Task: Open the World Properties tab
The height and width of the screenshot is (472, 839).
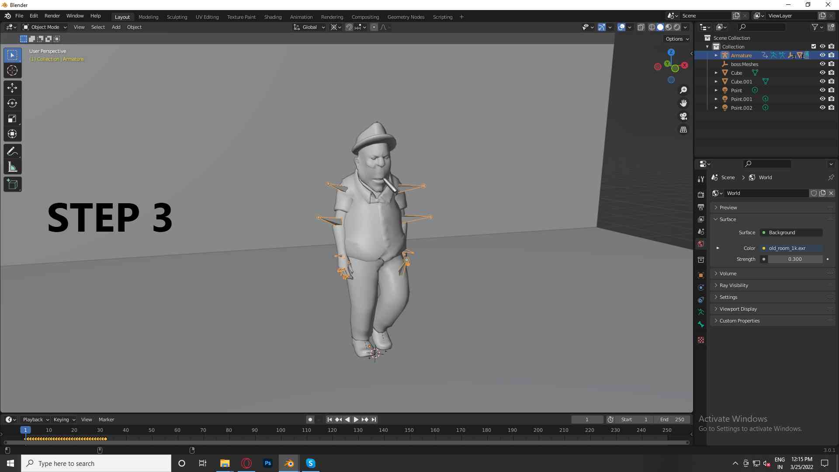Action: 700,244
